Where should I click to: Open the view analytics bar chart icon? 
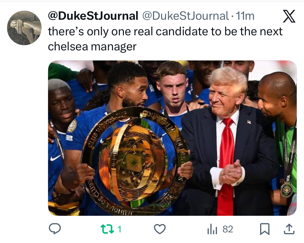click(x=212, y=229)
